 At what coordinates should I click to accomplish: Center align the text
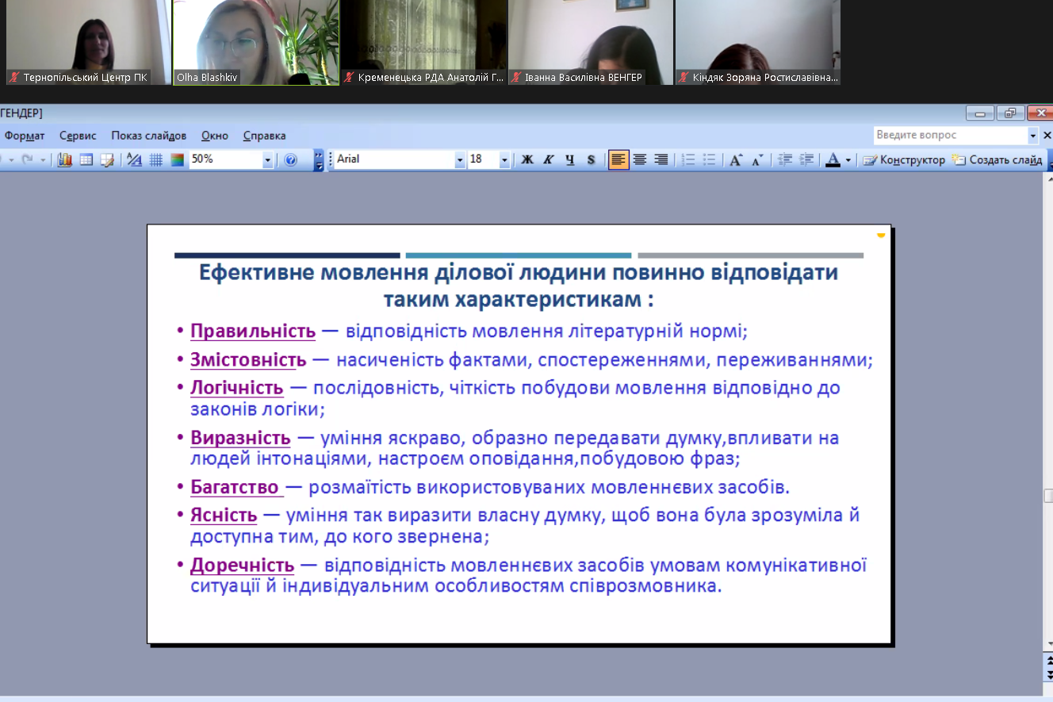point(640,159)
